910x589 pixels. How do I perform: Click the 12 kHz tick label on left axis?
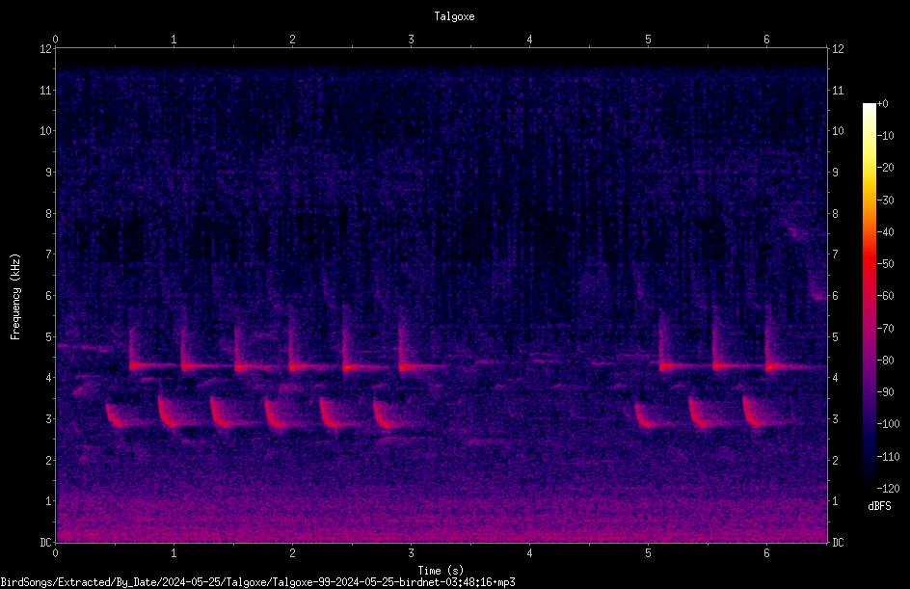[x=45, y=49]
